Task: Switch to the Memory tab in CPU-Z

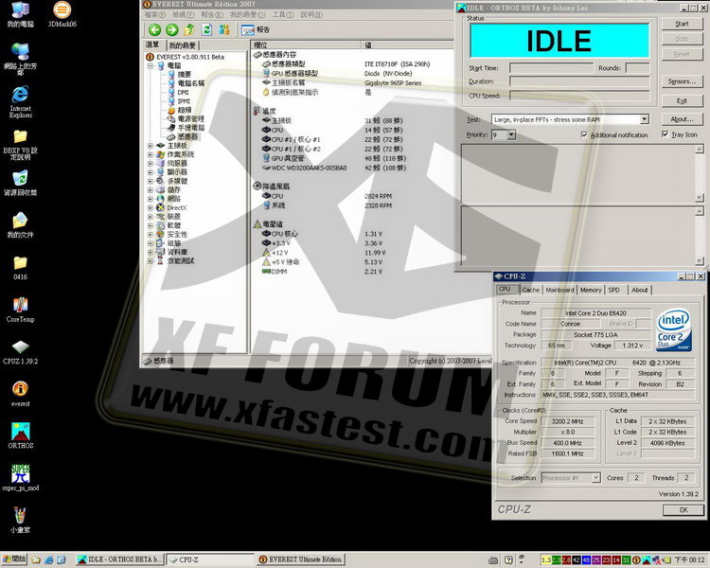Action: tap(591, 290)
